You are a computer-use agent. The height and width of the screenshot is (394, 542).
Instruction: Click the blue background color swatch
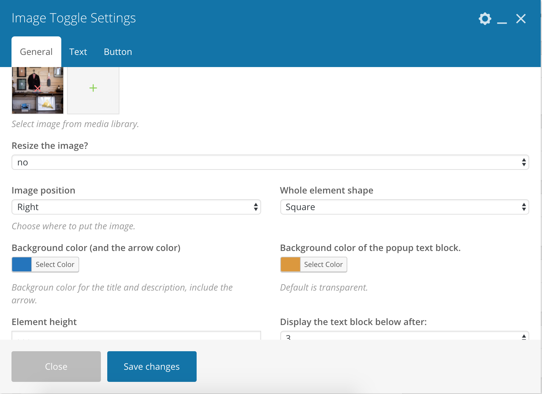pos(22,264)
